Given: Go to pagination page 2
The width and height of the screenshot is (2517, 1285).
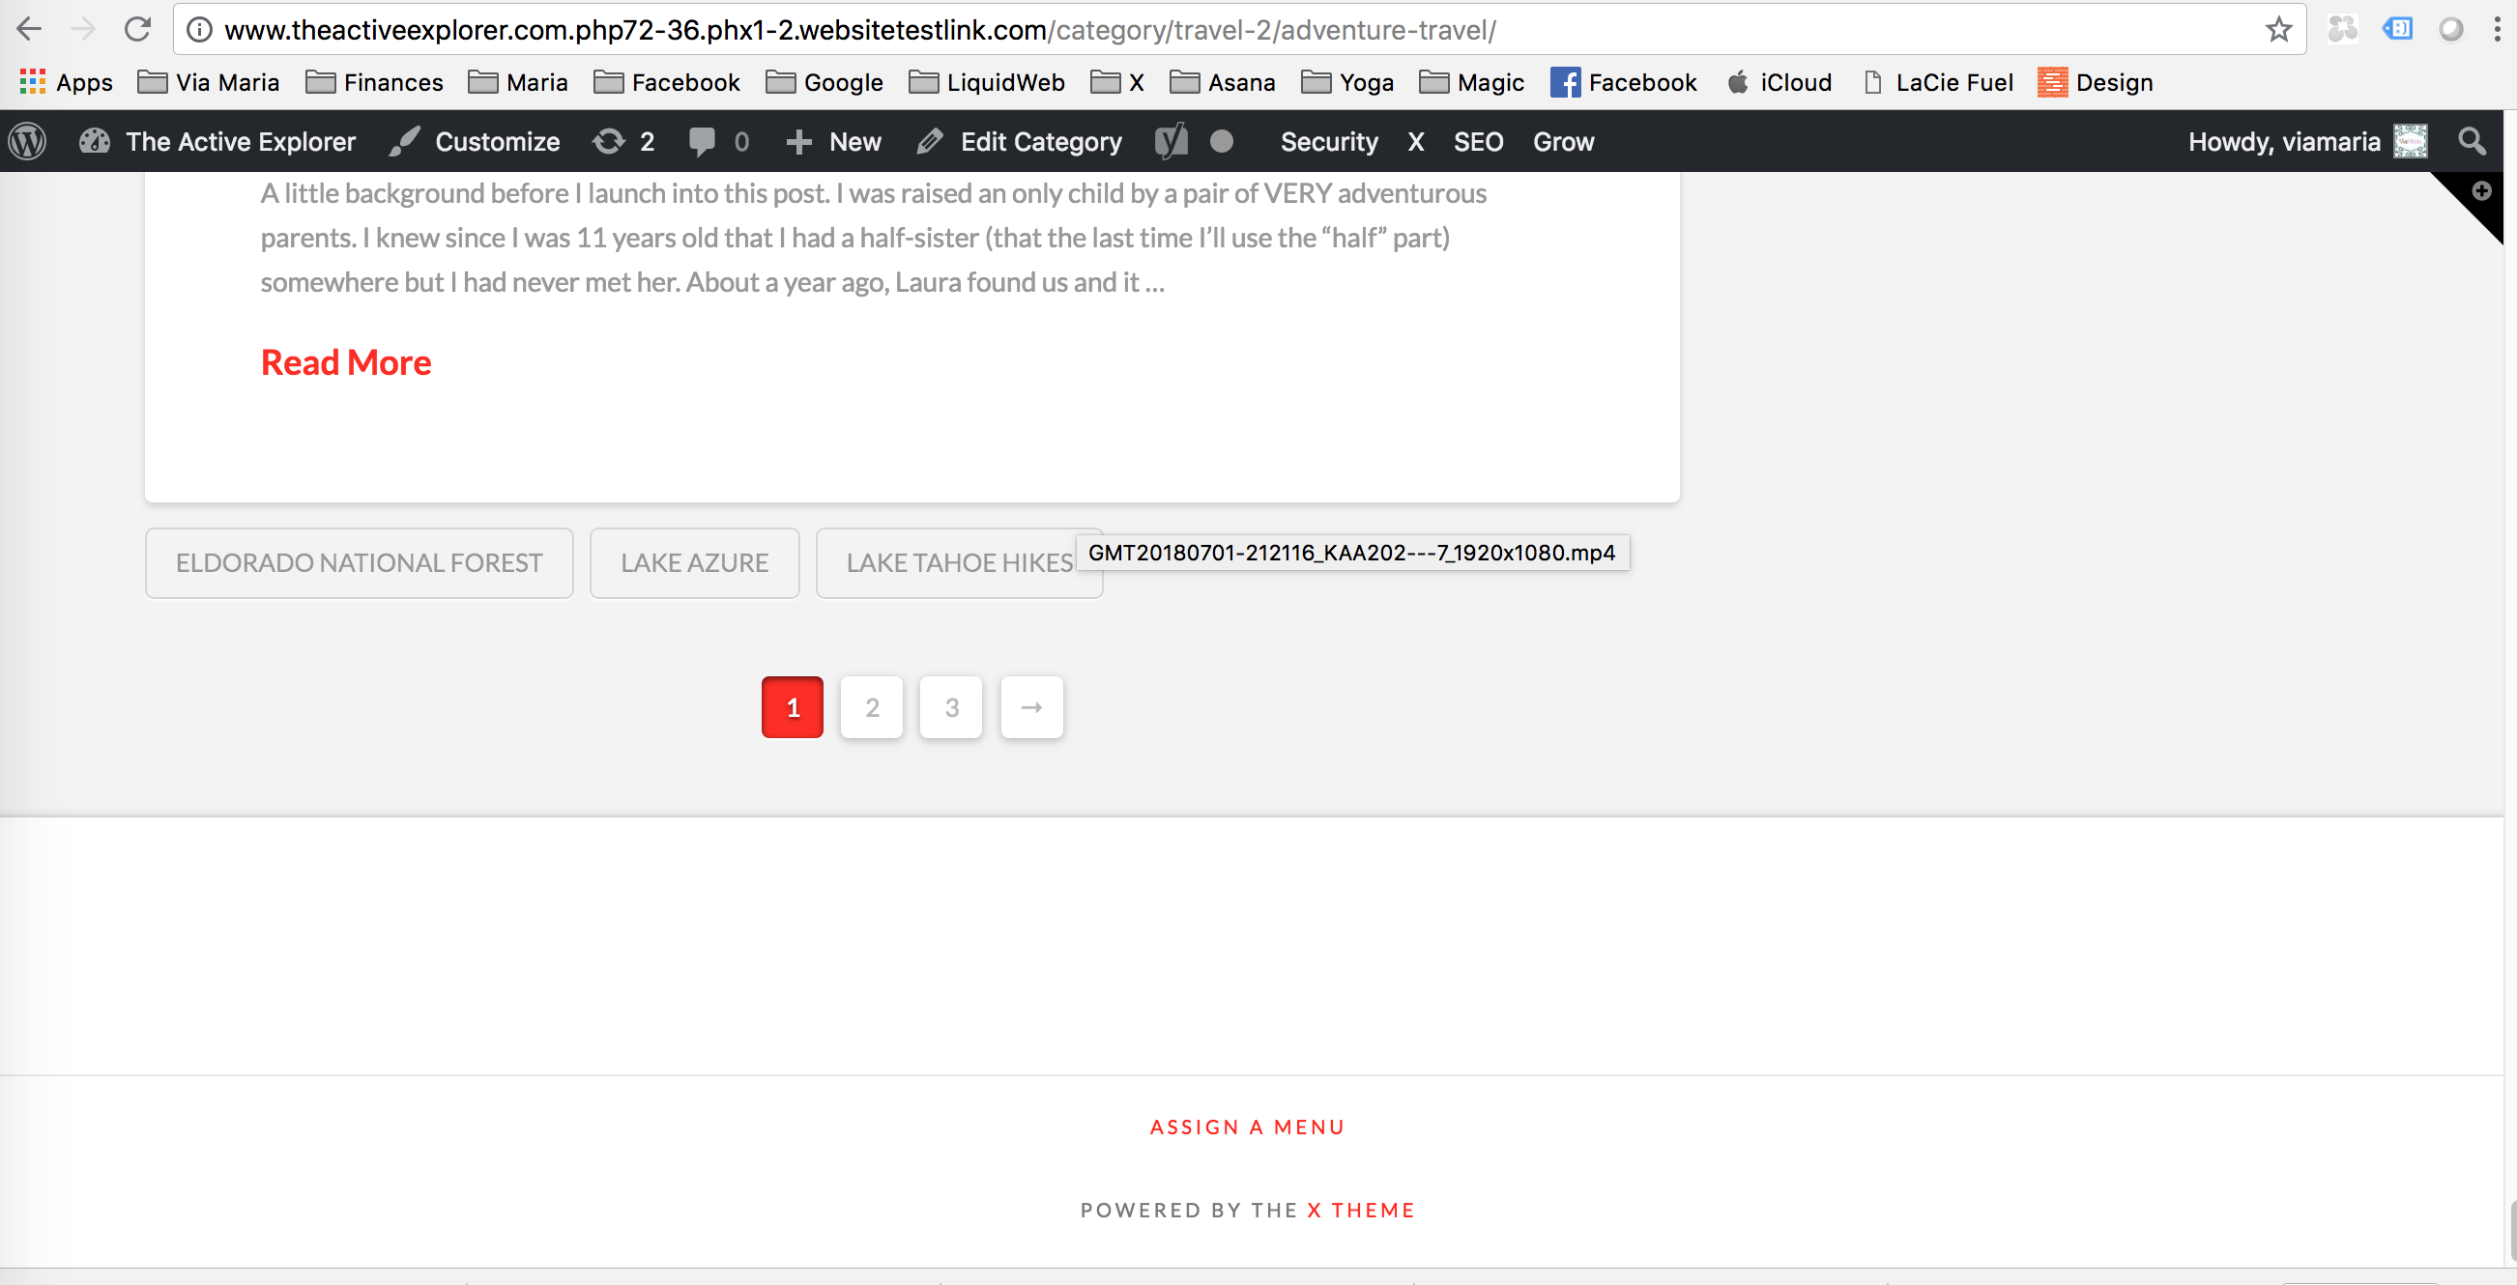Looking at the screenshot, I should 872,707.
